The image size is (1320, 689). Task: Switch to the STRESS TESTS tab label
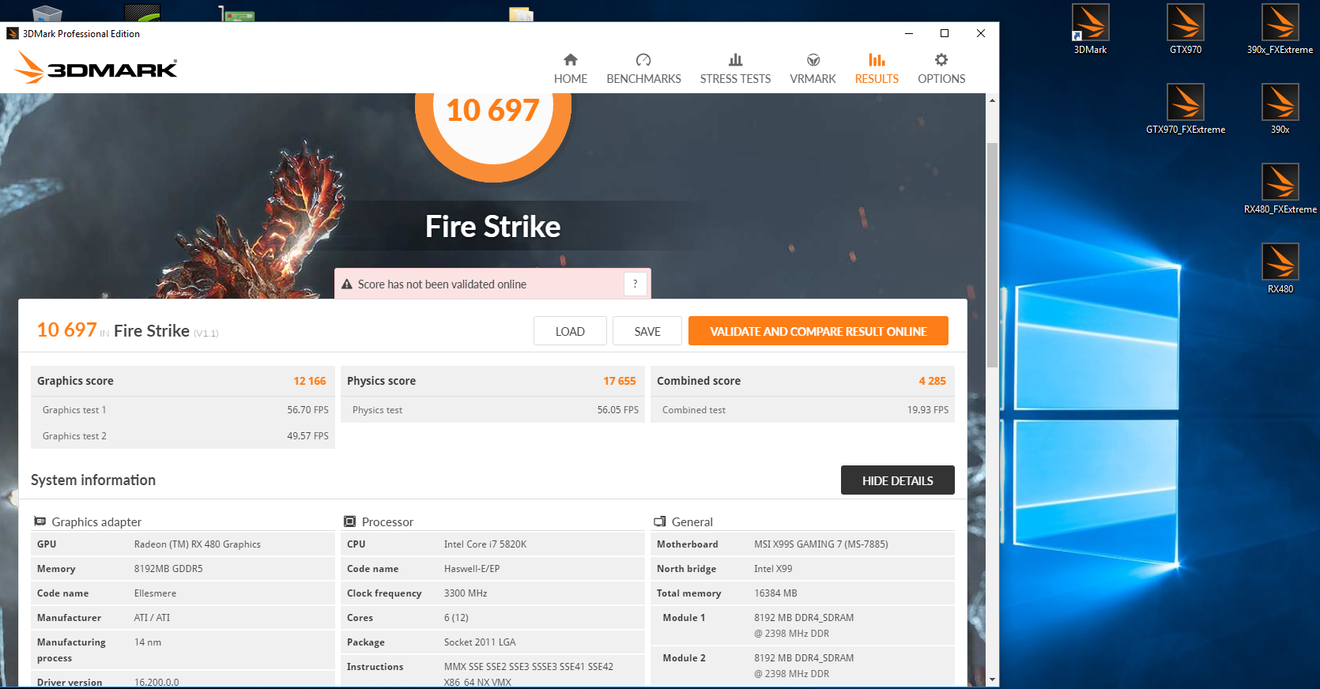(x=735, y=79)
